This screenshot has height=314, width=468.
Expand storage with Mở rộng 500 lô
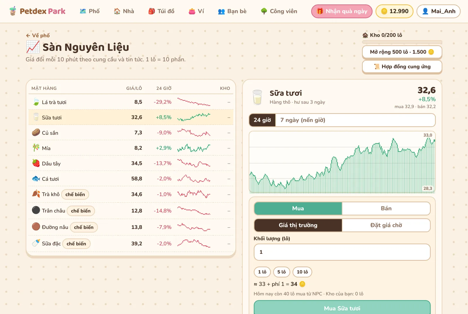tap(402, 52)
